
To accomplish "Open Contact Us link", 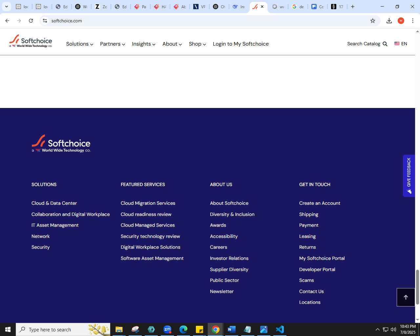I will 311,291.
